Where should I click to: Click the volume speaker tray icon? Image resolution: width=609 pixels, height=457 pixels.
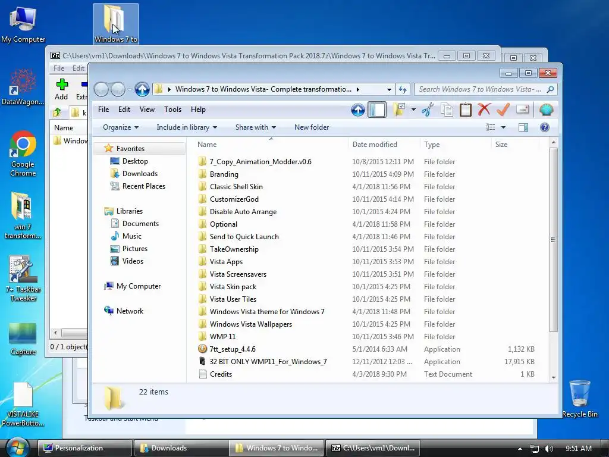click(x=549, y=449)
